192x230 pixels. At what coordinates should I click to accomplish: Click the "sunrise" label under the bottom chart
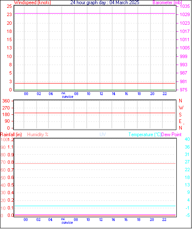tap(67, 223)
